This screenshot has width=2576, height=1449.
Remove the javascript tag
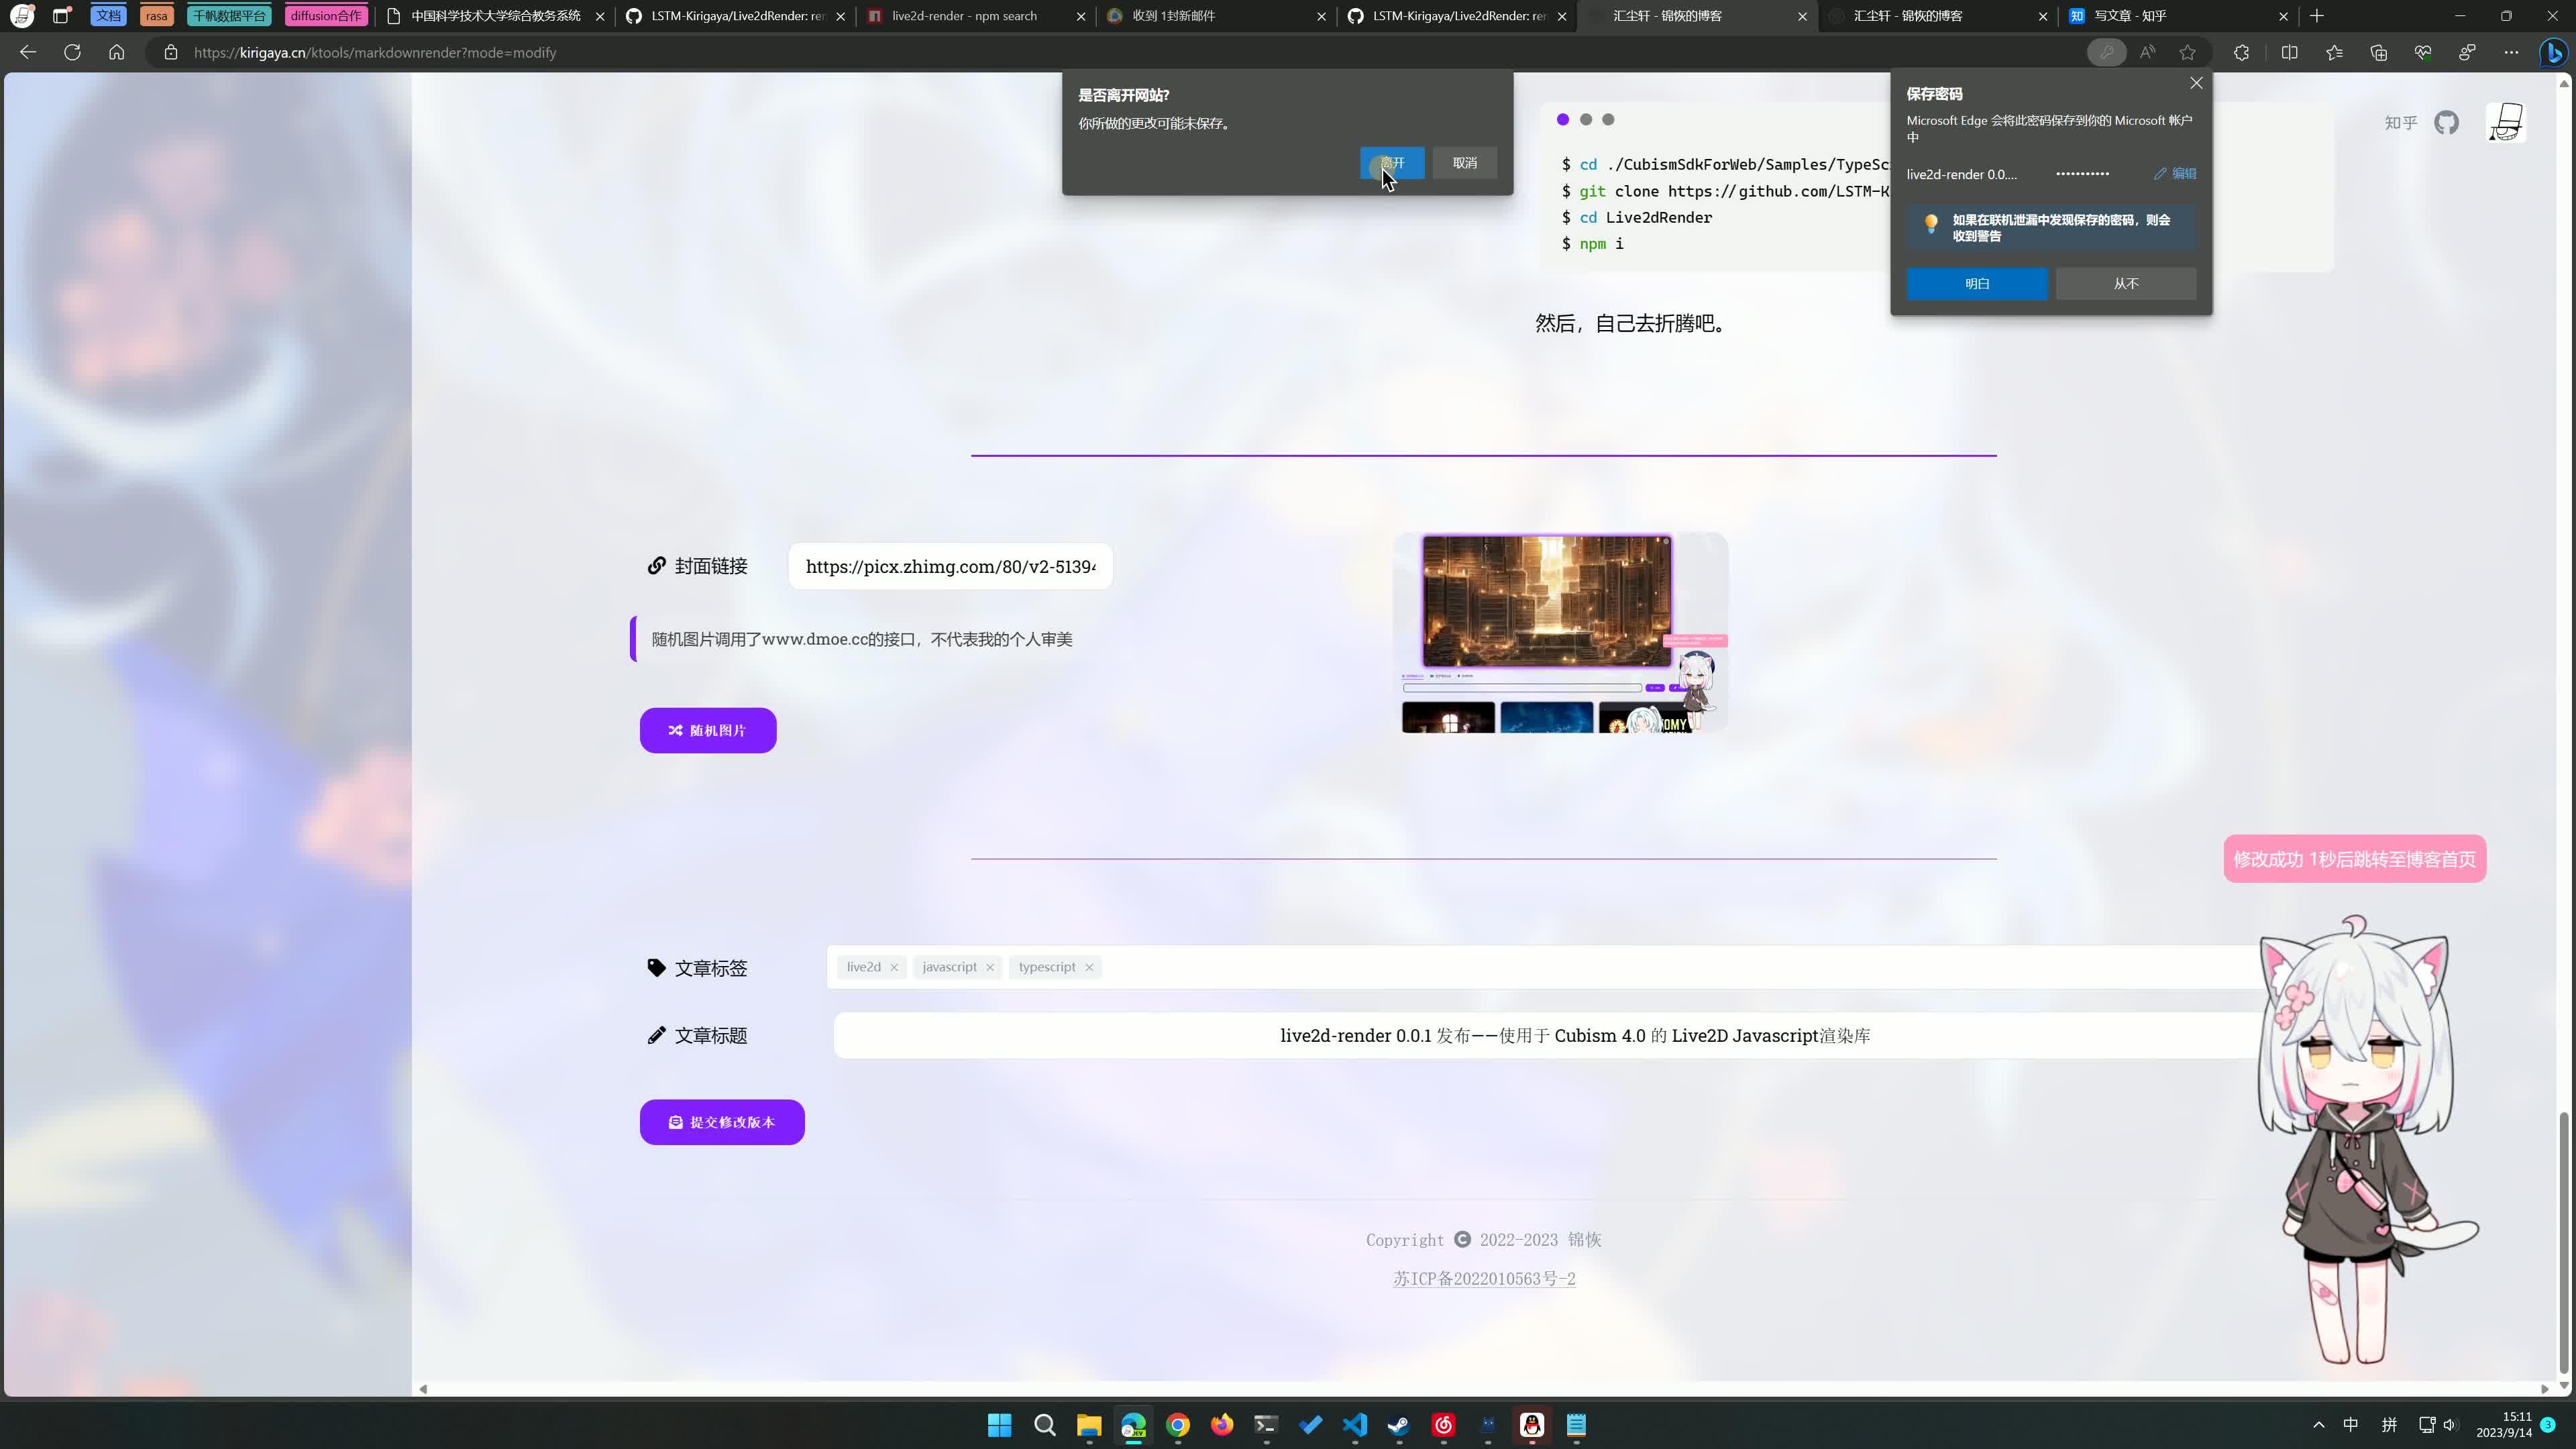click(x=991, y=967)
